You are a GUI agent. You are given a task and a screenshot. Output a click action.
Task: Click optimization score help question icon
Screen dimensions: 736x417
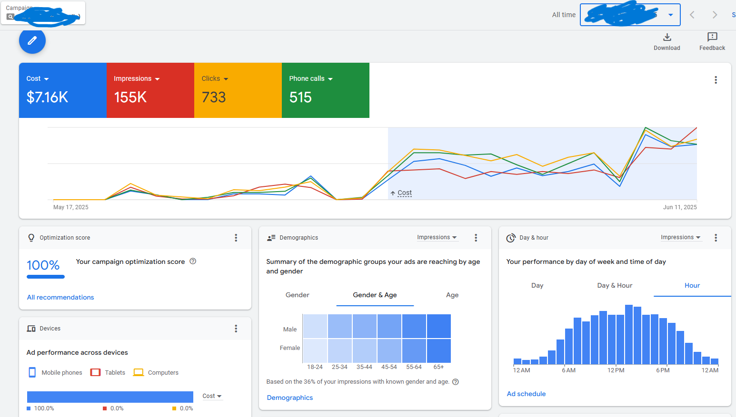[193, 261]
